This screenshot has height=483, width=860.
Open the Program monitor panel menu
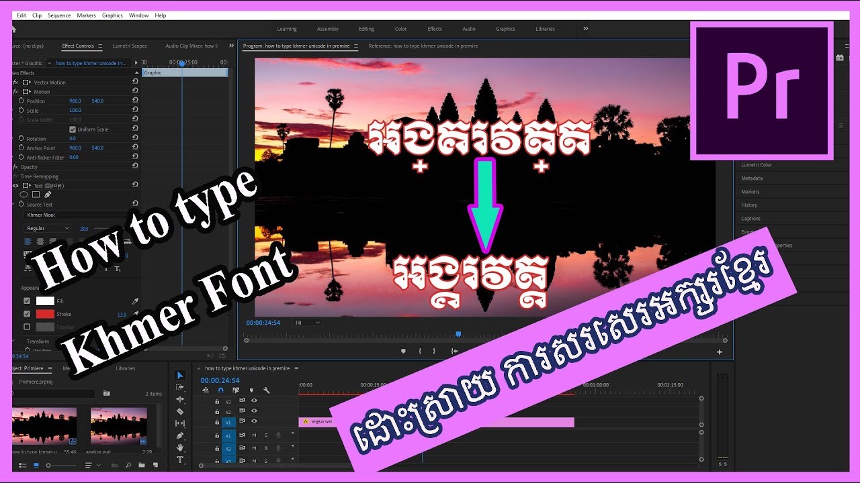(356, 46)
